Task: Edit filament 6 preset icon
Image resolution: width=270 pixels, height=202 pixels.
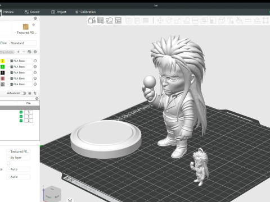Action: tap(35, 72)
